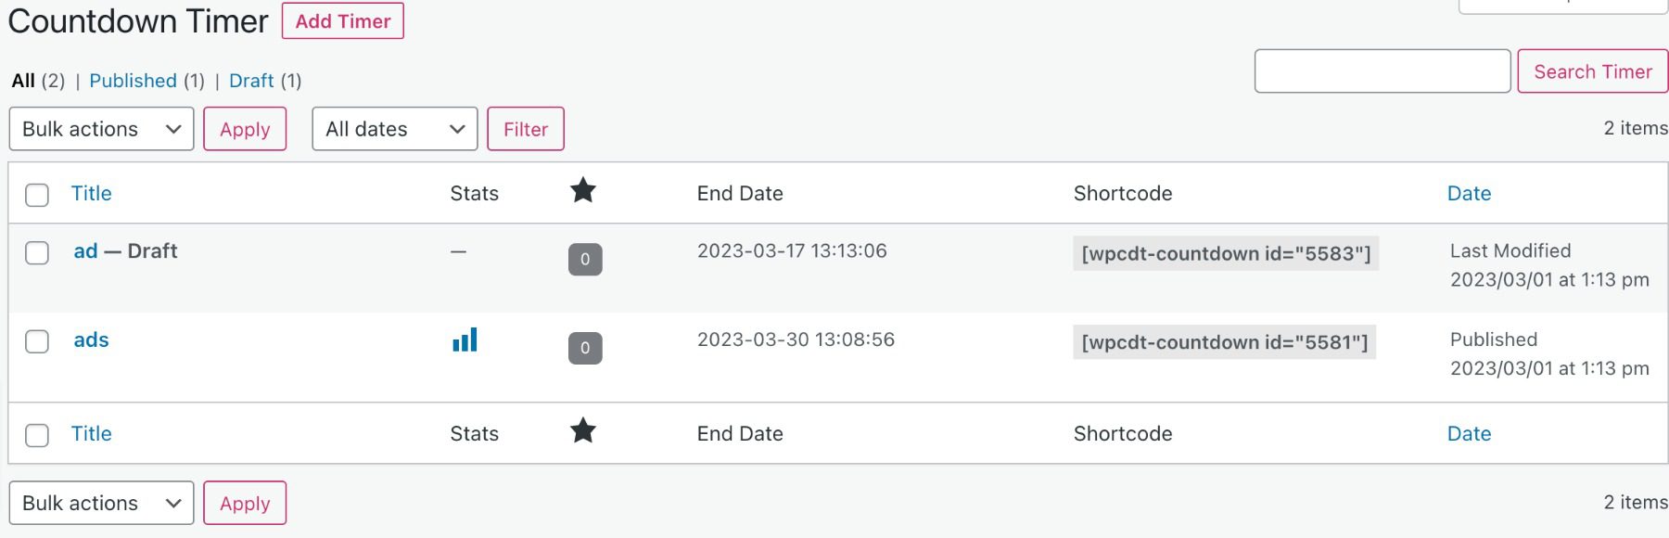
Task: Click the star icon in table header
Action: tap(583, 191)
